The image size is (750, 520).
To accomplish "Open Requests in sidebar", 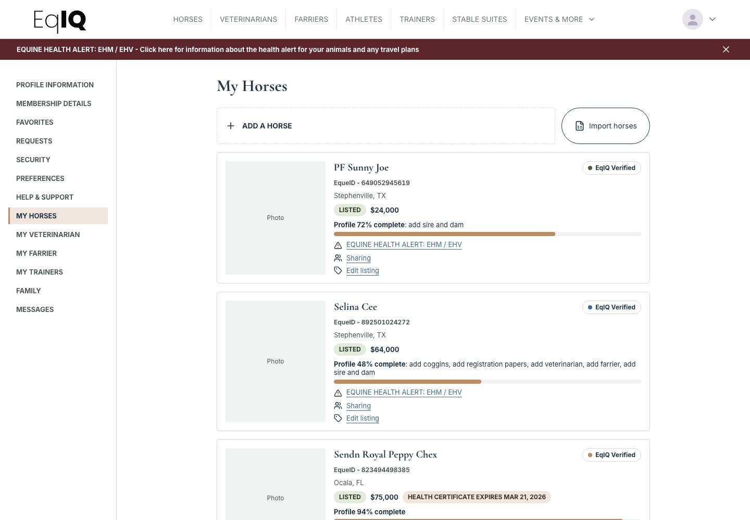I will tap(34, 141).
